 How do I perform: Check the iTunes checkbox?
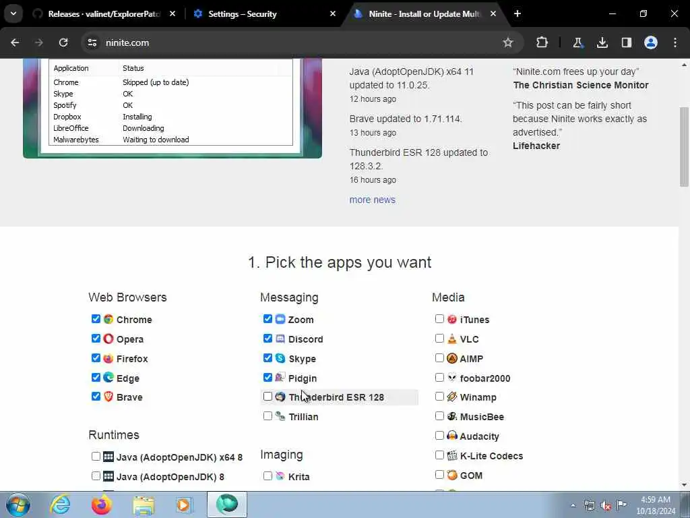point(439,319)
